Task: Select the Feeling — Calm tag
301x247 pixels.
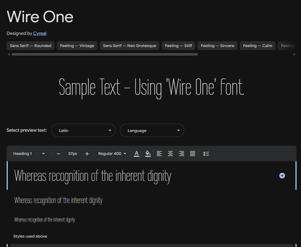Action: pos(258,46)
